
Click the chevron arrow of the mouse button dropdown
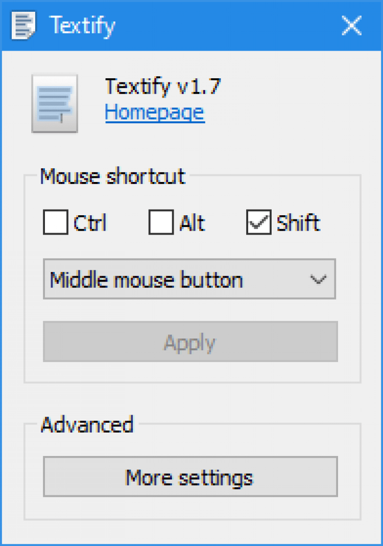[318, 280]
